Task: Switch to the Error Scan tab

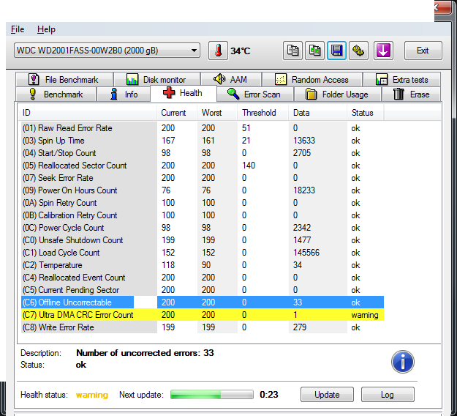Action: pyautogui.click(x=255, y=94)
